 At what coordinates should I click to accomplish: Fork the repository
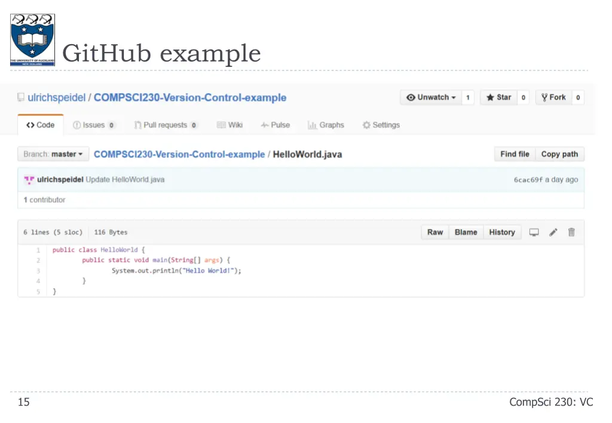553,97
